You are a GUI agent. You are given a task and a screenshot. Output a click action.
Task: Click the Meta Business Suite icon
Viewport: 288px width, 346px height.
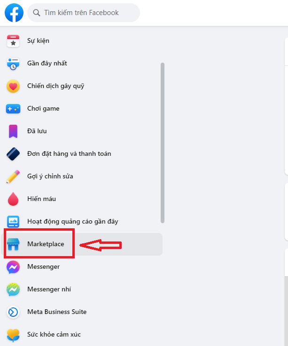click(13, 312)
